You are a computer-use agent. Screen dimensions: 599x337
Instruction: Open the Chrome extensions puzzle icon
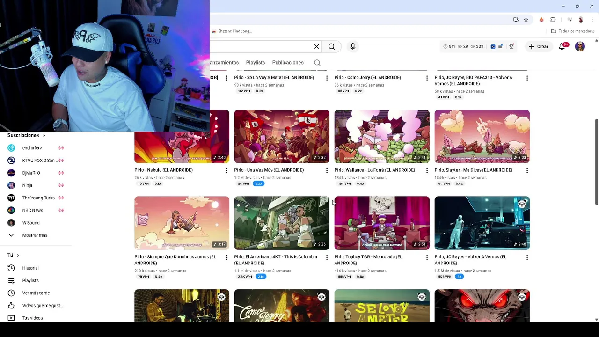(x=553, y=20)
